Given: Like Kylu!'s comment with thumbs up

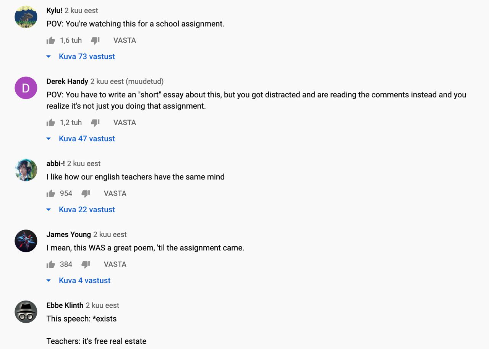Looking at the screenshot, I should (51, 40).
